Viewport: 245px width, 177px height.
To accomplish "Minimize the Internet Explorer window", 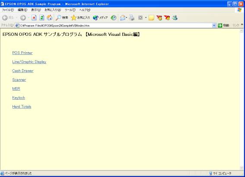I will (229, 4).
